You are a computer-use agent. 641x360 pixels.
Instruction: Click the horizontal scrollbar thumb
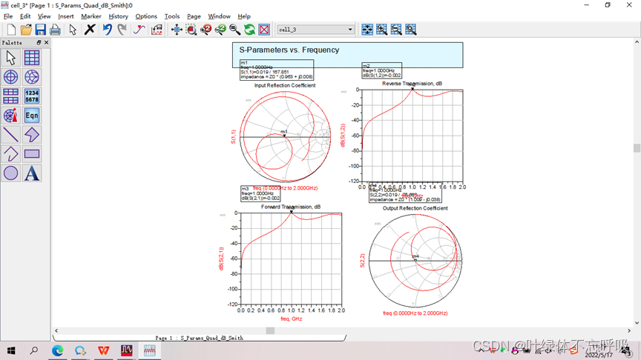pyautogui.click(x=270, y=330)
